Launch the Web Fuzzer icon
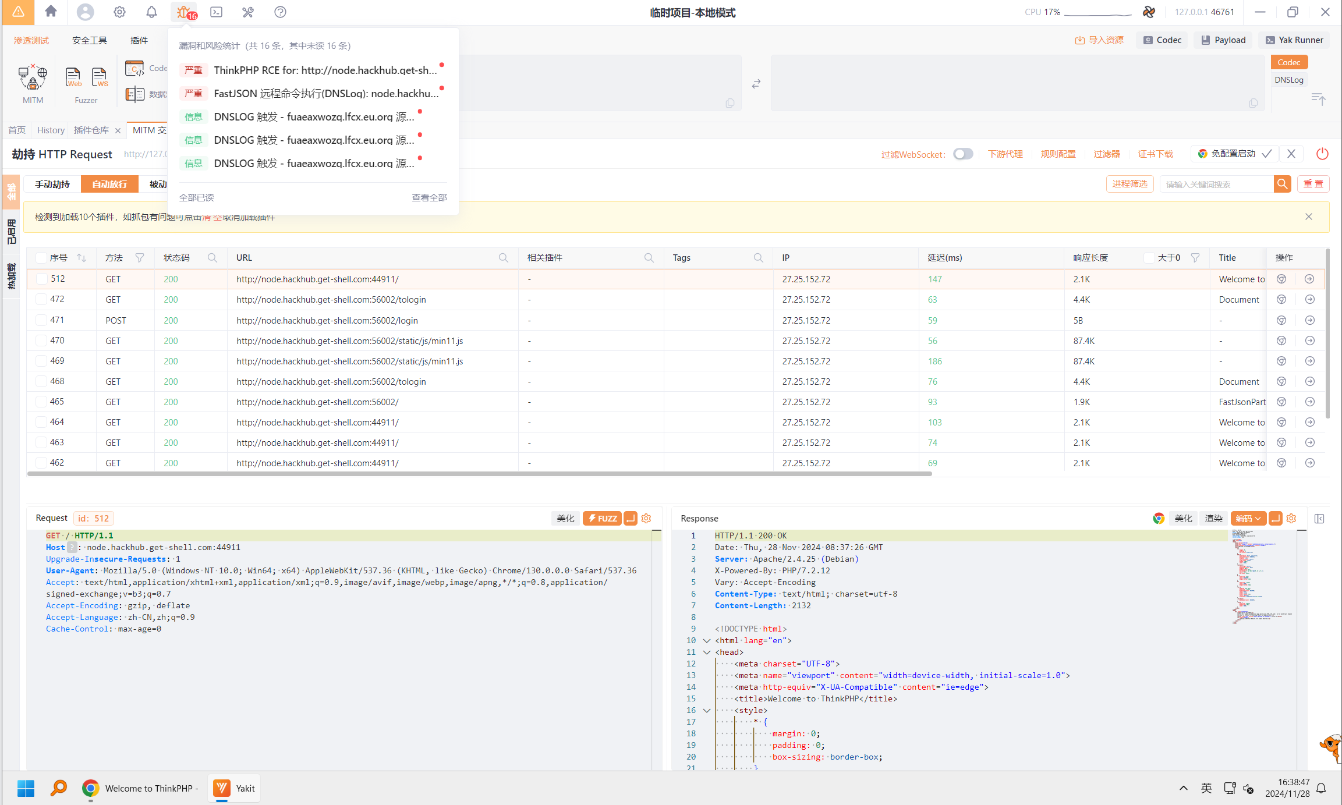1342x805 pixels. pyautogui.click(x=73, y=77)
